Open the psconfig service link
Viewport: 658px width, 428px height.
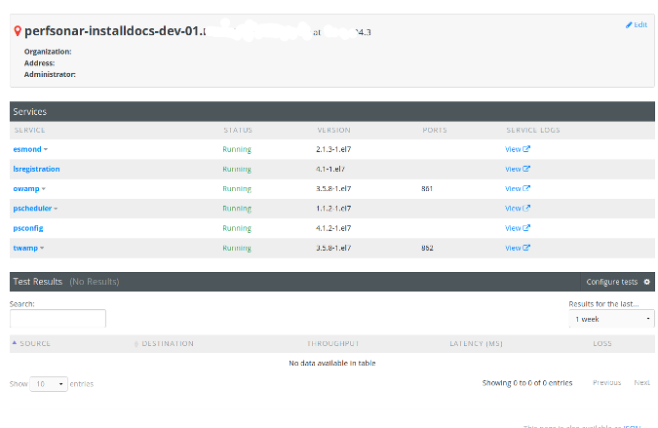pyautogui.click(x=28, y=228)
